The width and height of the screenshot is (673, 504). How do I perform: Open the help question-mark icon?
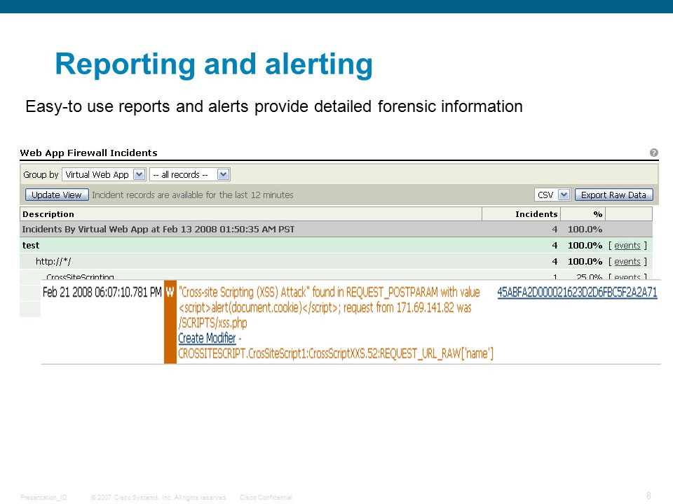653,153
